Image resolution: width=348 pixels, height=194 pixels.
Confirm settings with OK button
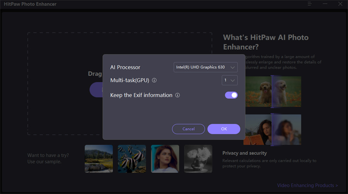click(x=224, y=129)
